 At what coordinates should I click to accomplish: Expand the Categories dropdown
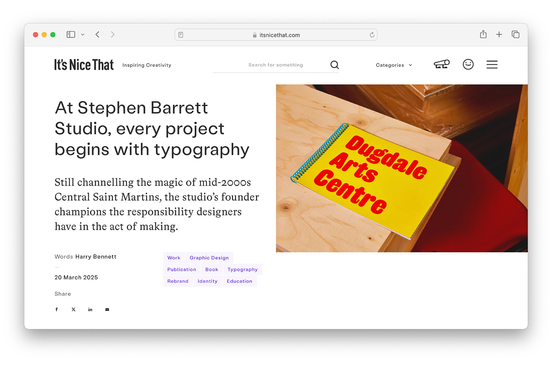(x=394, y=65)
